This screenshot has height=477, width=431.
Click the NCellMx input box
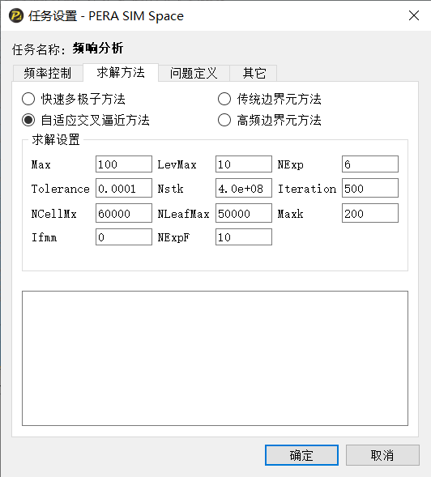[x=124, y=213]
